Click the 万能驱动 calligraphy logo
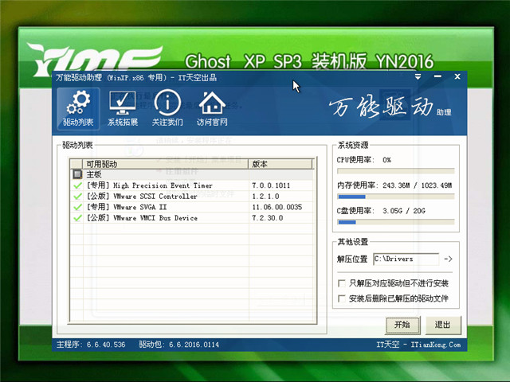 click(x=381, y=107)
